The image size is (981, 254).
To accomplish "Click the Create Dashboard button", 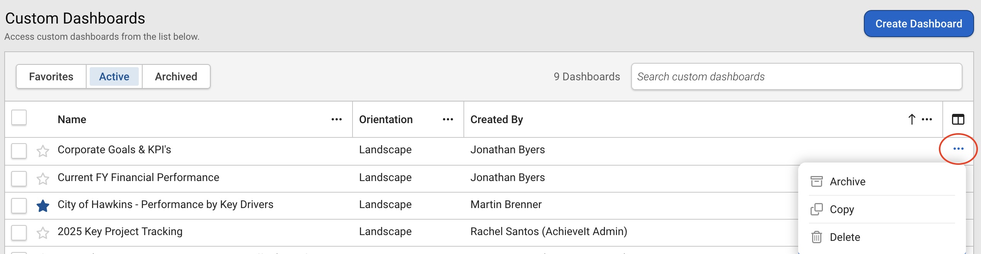I will pyautogui.click(x=918, y=24).
